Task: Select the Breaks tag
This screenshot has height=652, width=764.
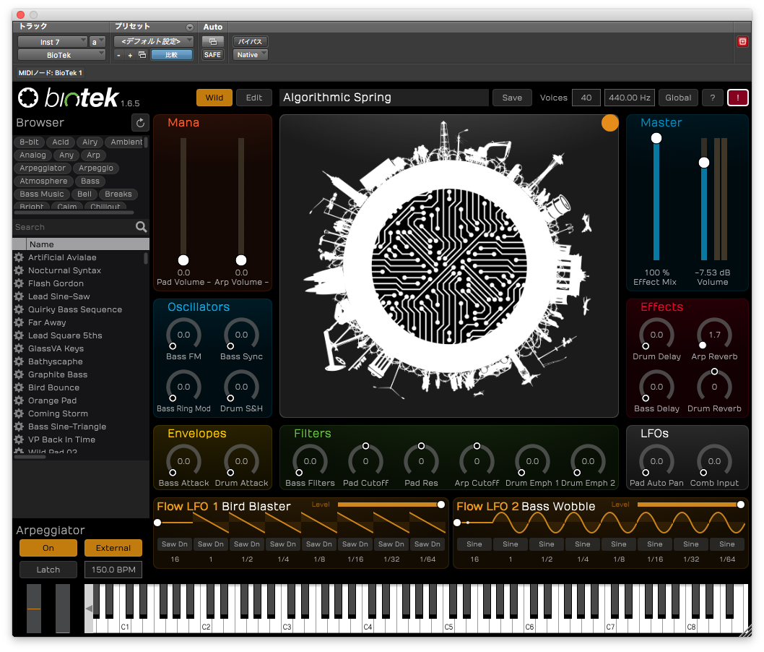Action: [x=118, y=194]
